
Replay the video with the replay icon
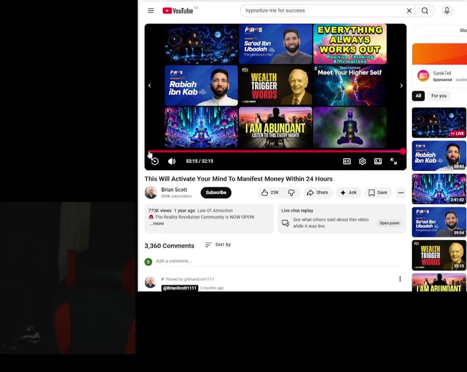coord(155,161)
